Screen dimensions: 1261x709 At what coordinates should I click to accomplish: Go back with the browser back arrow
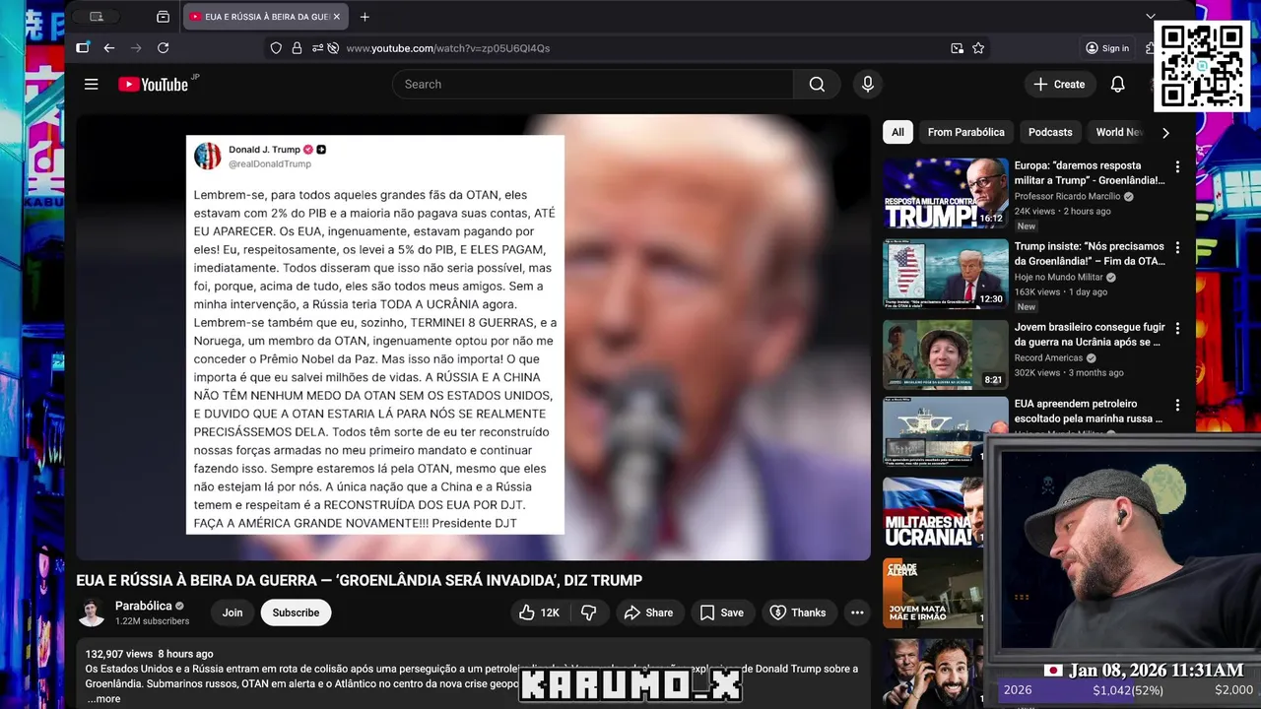[109, 48]
